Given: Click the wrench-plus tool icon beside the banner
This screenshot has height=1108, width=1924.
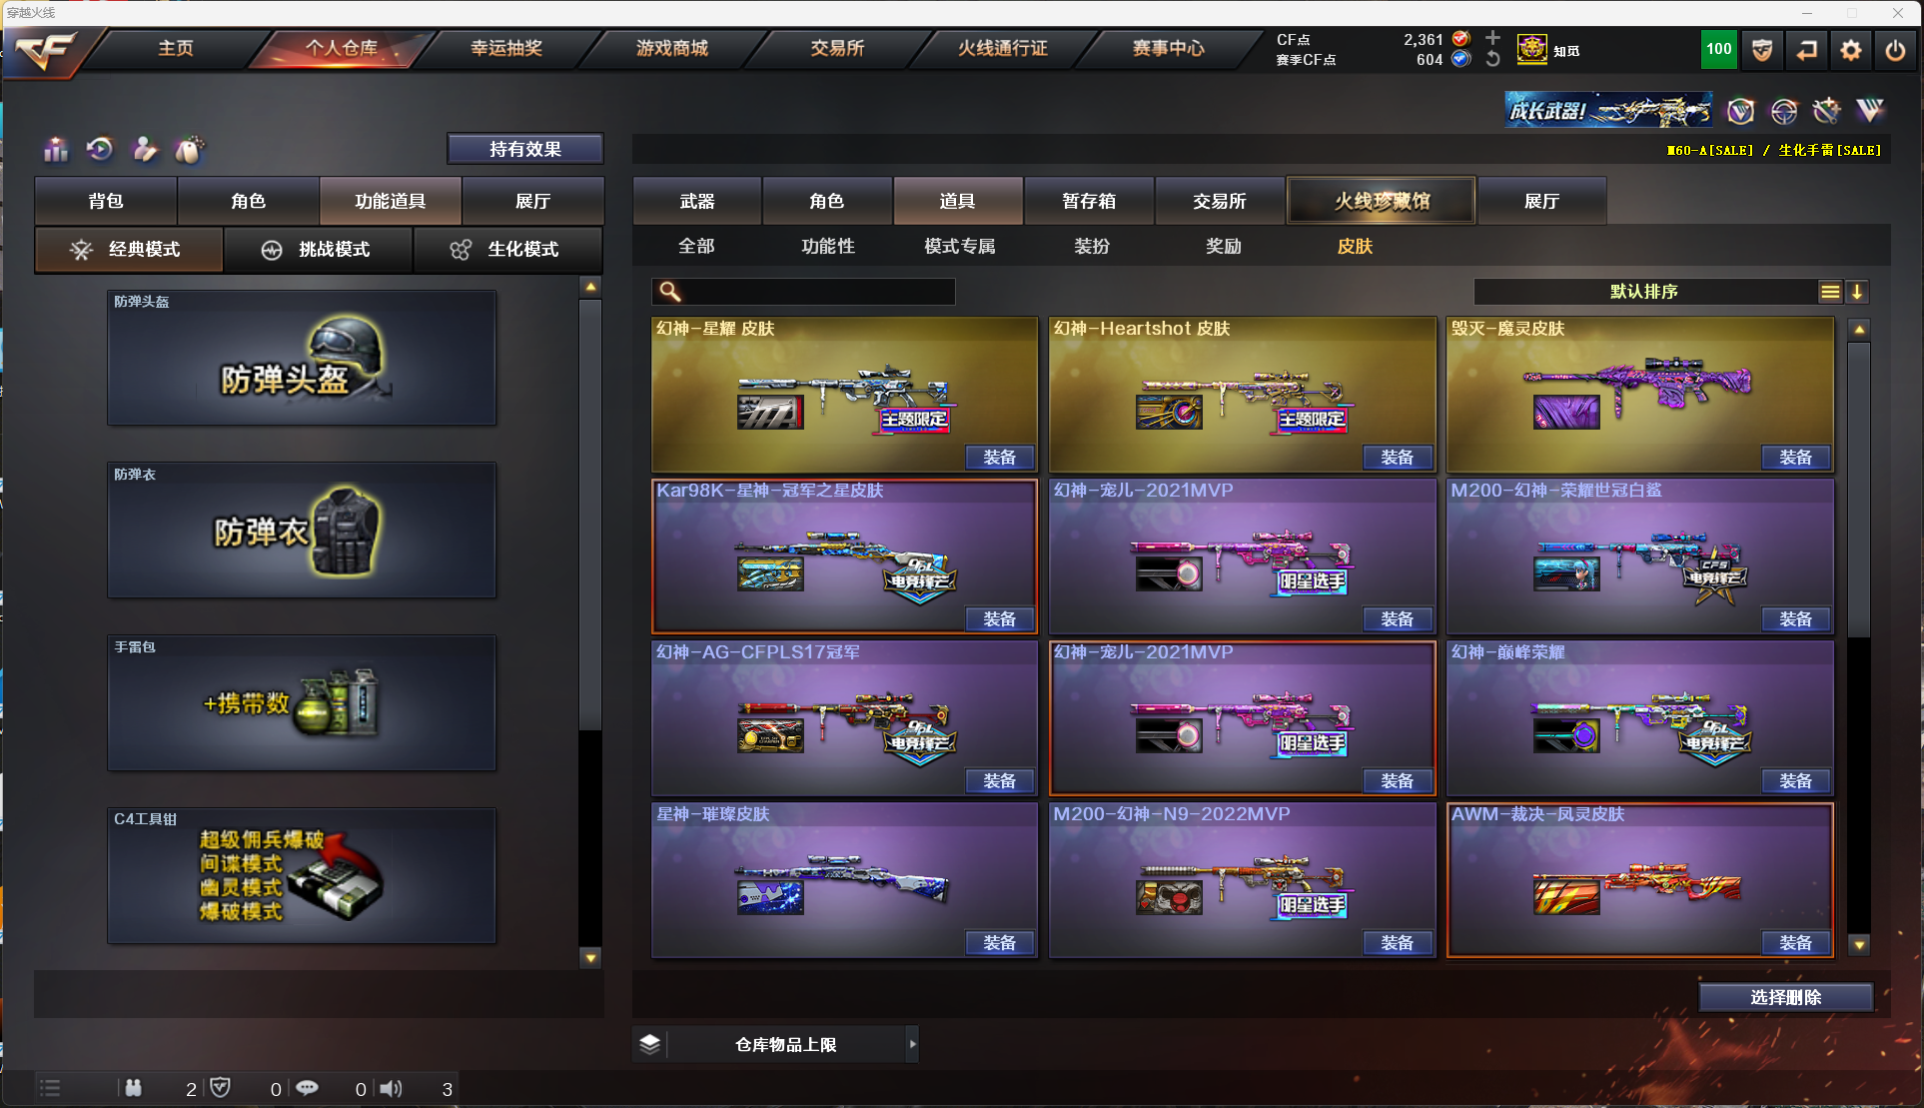Looking at the screenshot, I should (x=1826, y=110).
